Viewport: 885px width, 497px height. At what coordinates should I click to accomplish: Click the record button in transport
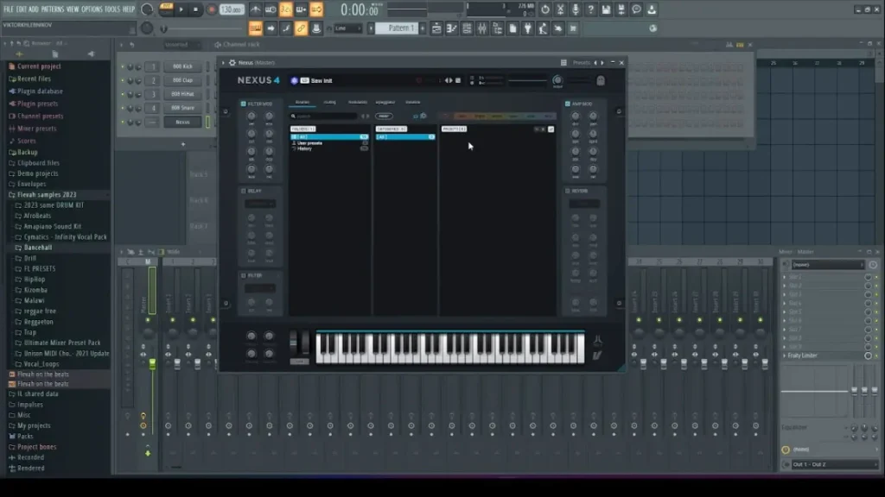tap(211, 9)
